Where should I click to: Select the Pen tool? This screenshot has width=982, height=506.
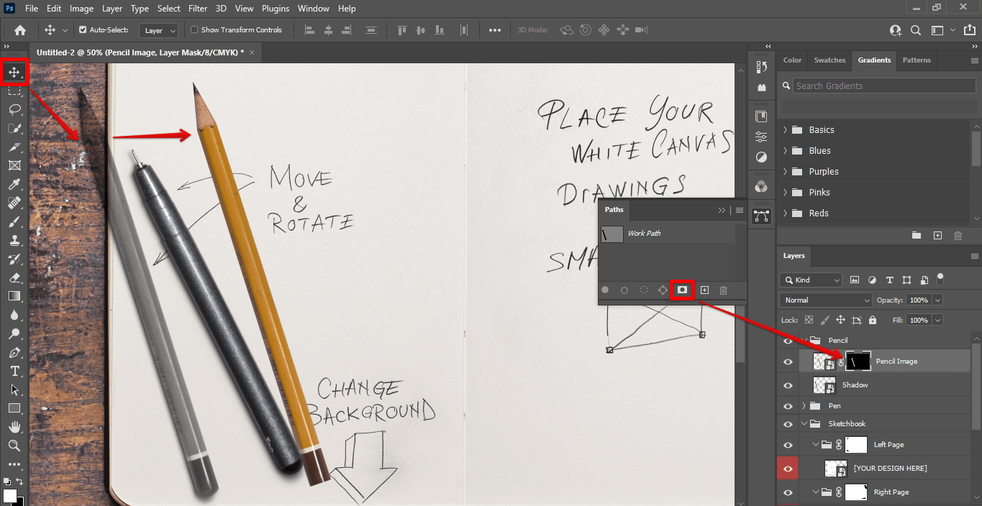pyautogui.click(x=14, y=353)
